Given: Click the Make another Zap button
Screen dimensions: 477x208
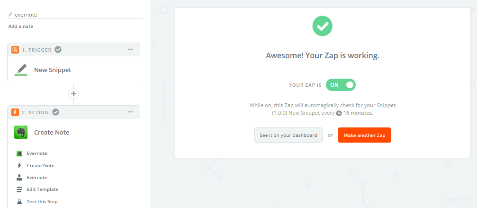Looking at the screenshot, I should tap(364, 135).
